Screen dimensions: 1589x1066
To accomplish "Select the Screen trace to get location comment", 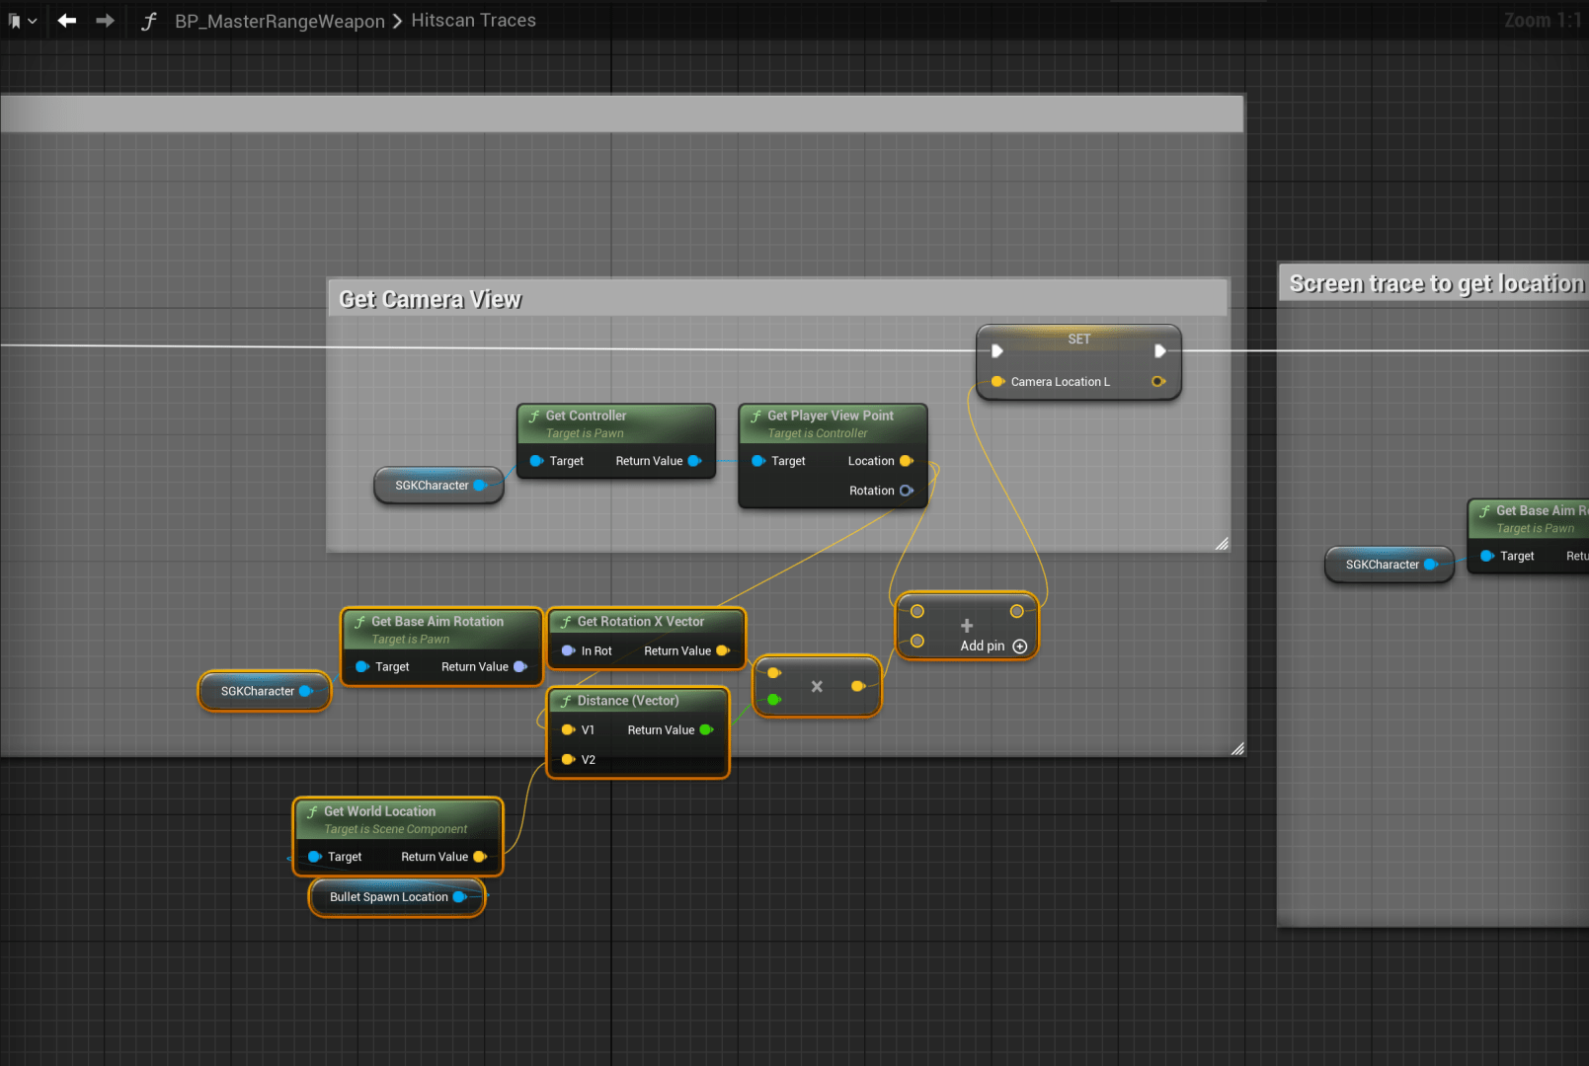I will pyautogui.click(x=1435, y=284).
